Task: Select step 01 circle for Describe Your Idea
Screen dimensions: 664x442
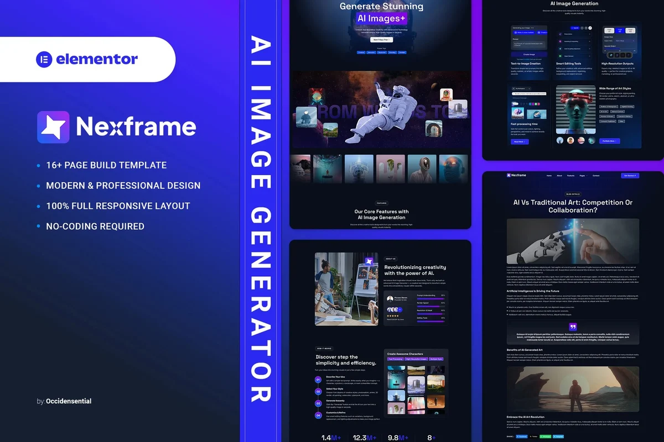Action: point(318,380)
